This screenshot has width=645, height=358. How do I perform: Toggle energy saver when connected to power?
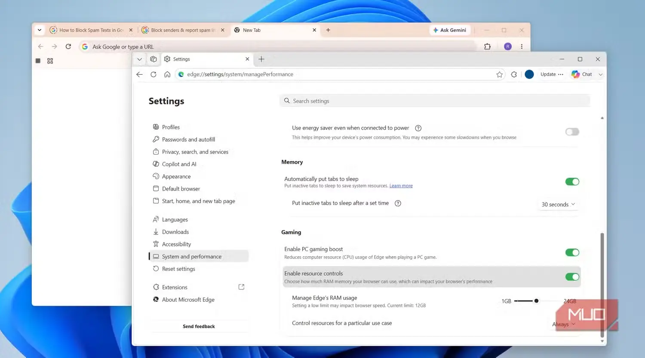click(572, 132)
